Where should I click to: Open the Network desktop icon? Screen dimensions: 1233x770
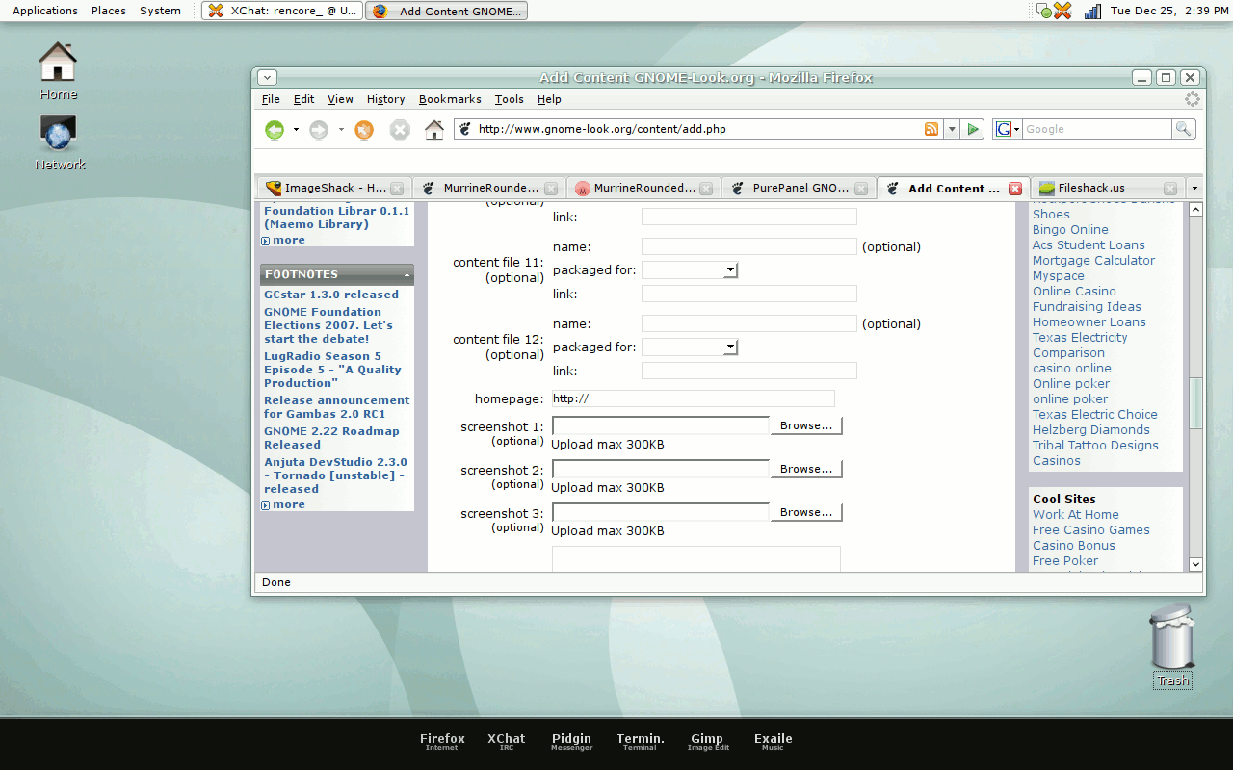click(x=60, y=141)
